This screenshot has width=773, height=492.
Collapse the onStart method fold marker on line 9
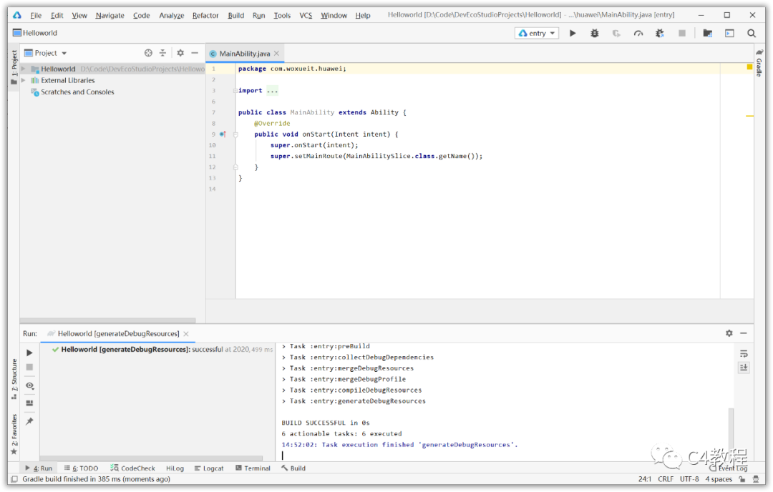[x=235, y=134]
